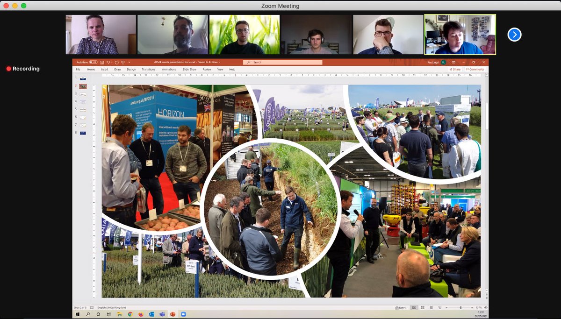The height and width of the screenshot is (319, 561).
Task: Fit slide to current window icon
Action: tap(486, 308)
